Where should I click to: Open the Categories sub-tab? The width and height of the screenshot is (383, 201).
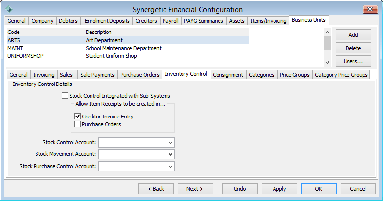pyautogui.click(x=261, y=75)
